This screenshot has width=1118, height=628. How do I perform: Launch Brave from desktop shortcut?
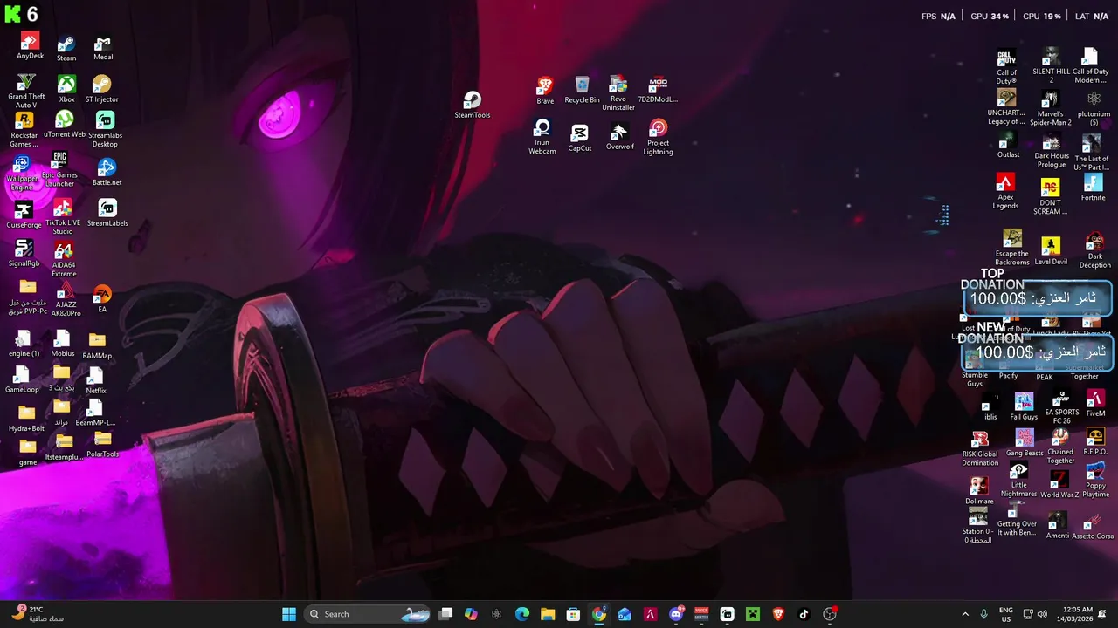coord(545,91)
